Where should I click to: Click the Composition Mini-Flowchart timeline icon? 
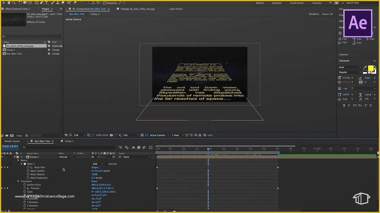pos(120,147)
